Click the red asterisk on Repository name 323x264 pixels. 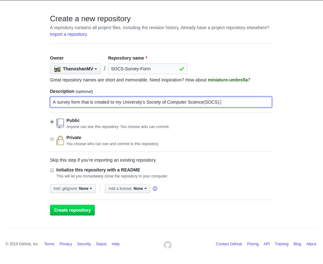[146, 58]
